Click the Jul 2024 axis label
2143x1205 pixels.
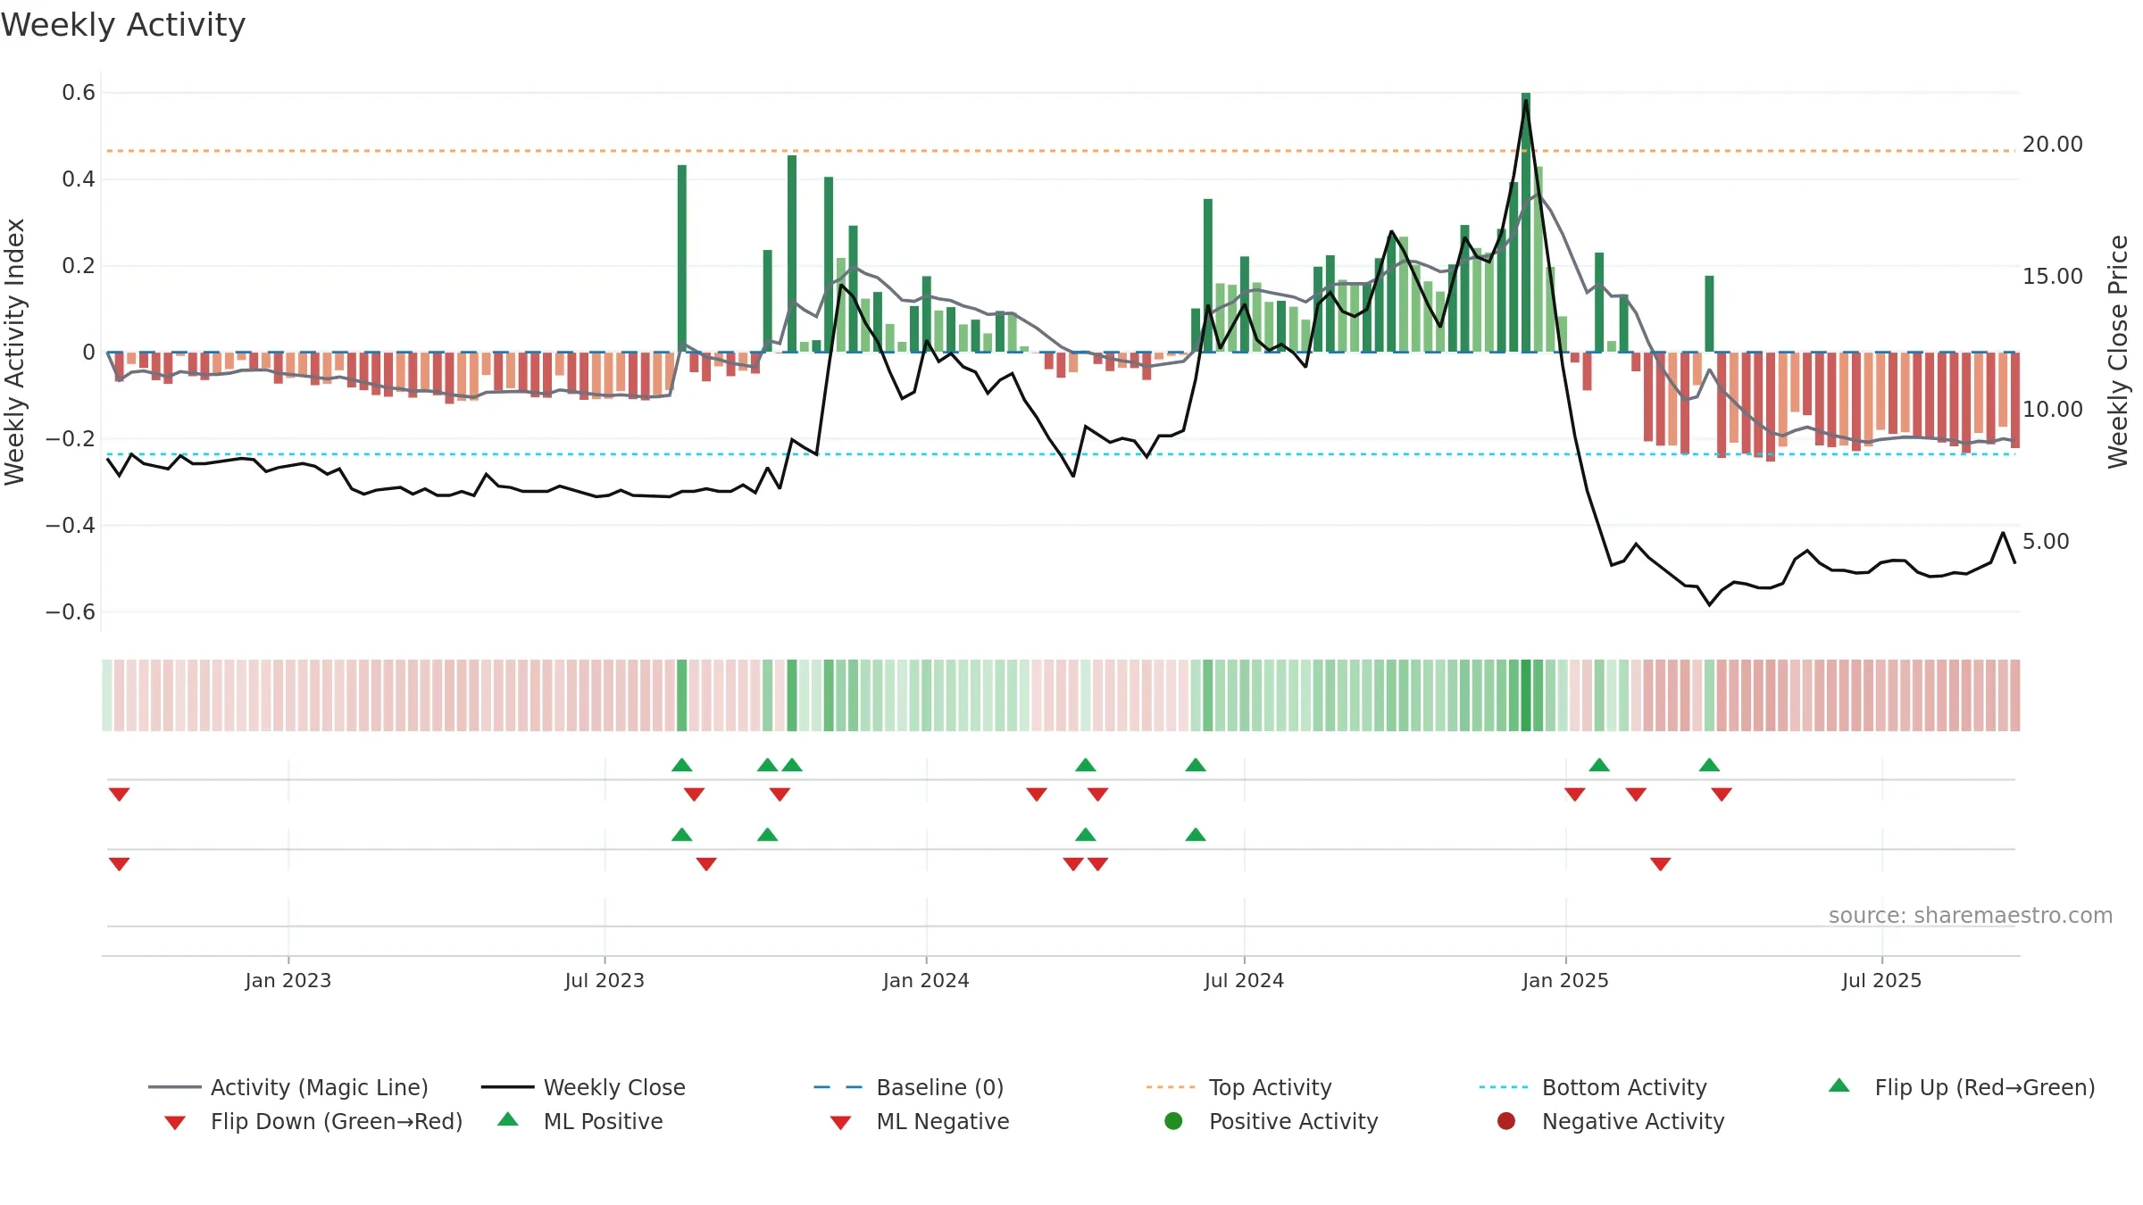[1244, 980]
